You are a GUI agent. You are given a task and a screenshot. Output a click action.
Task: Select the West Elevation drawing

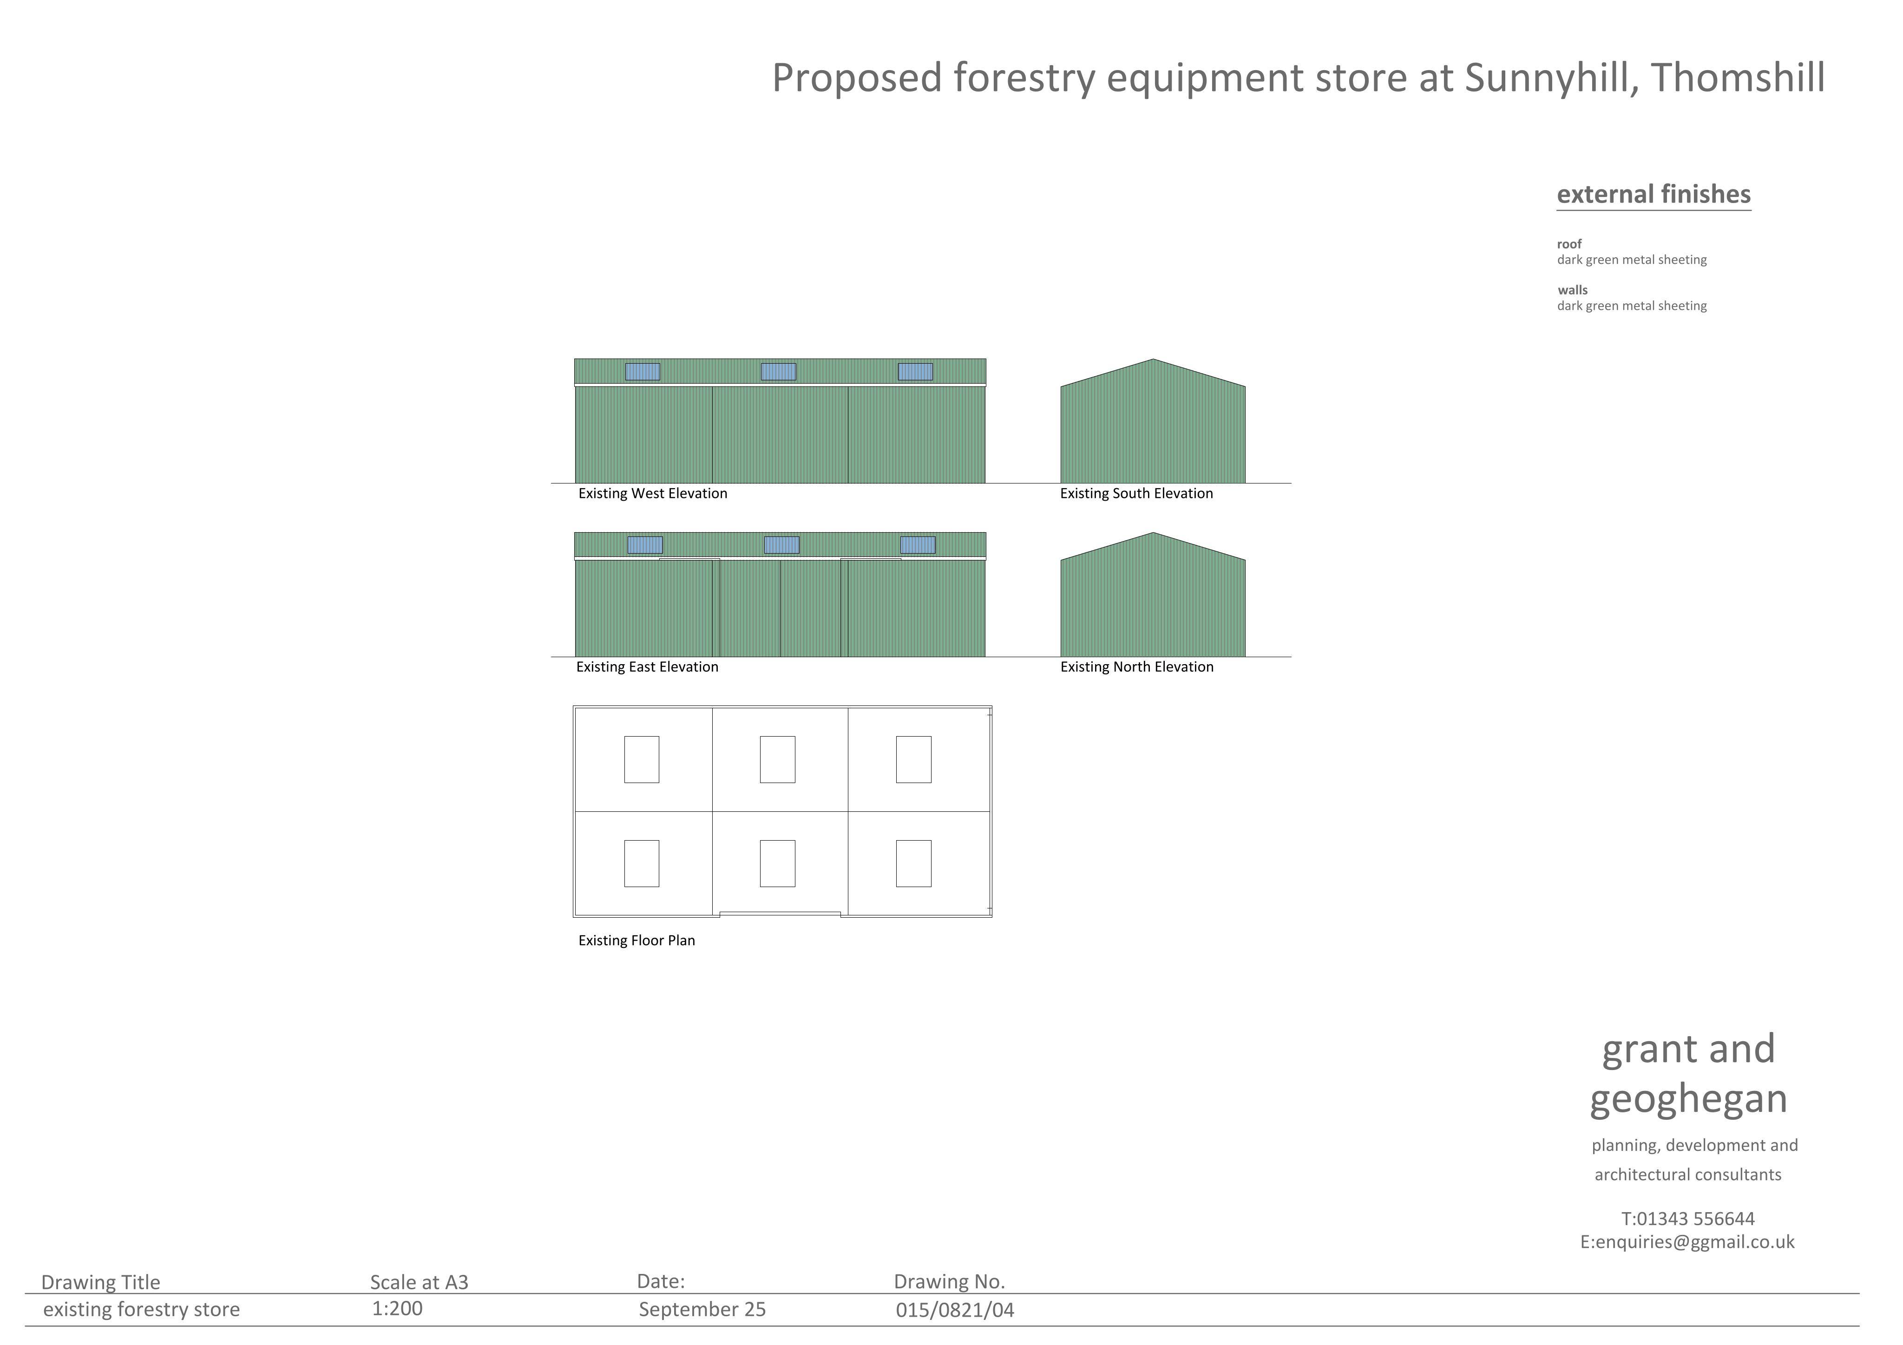(780, 421)
